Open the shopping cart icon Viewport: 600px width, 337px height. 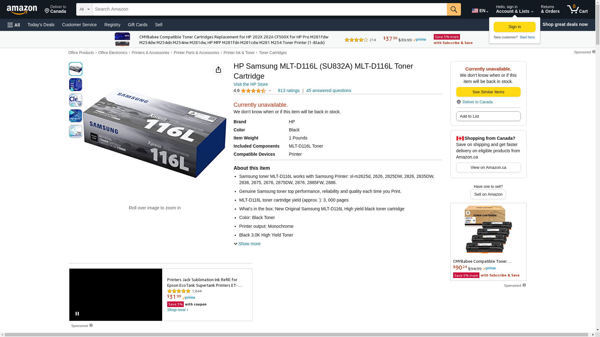(577, 9)
